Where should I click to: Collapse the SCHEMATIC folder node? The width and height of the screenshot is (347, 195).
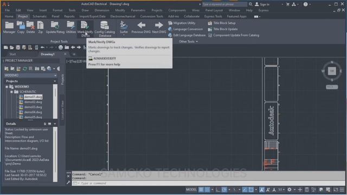[11, 92]
